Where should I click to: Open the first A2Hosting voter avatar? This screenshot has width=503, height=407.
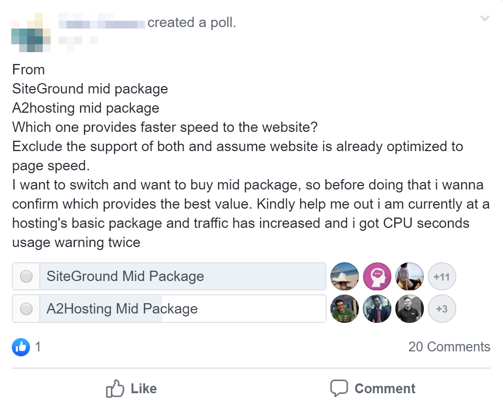pyautogui.click(x=345, y=309)
